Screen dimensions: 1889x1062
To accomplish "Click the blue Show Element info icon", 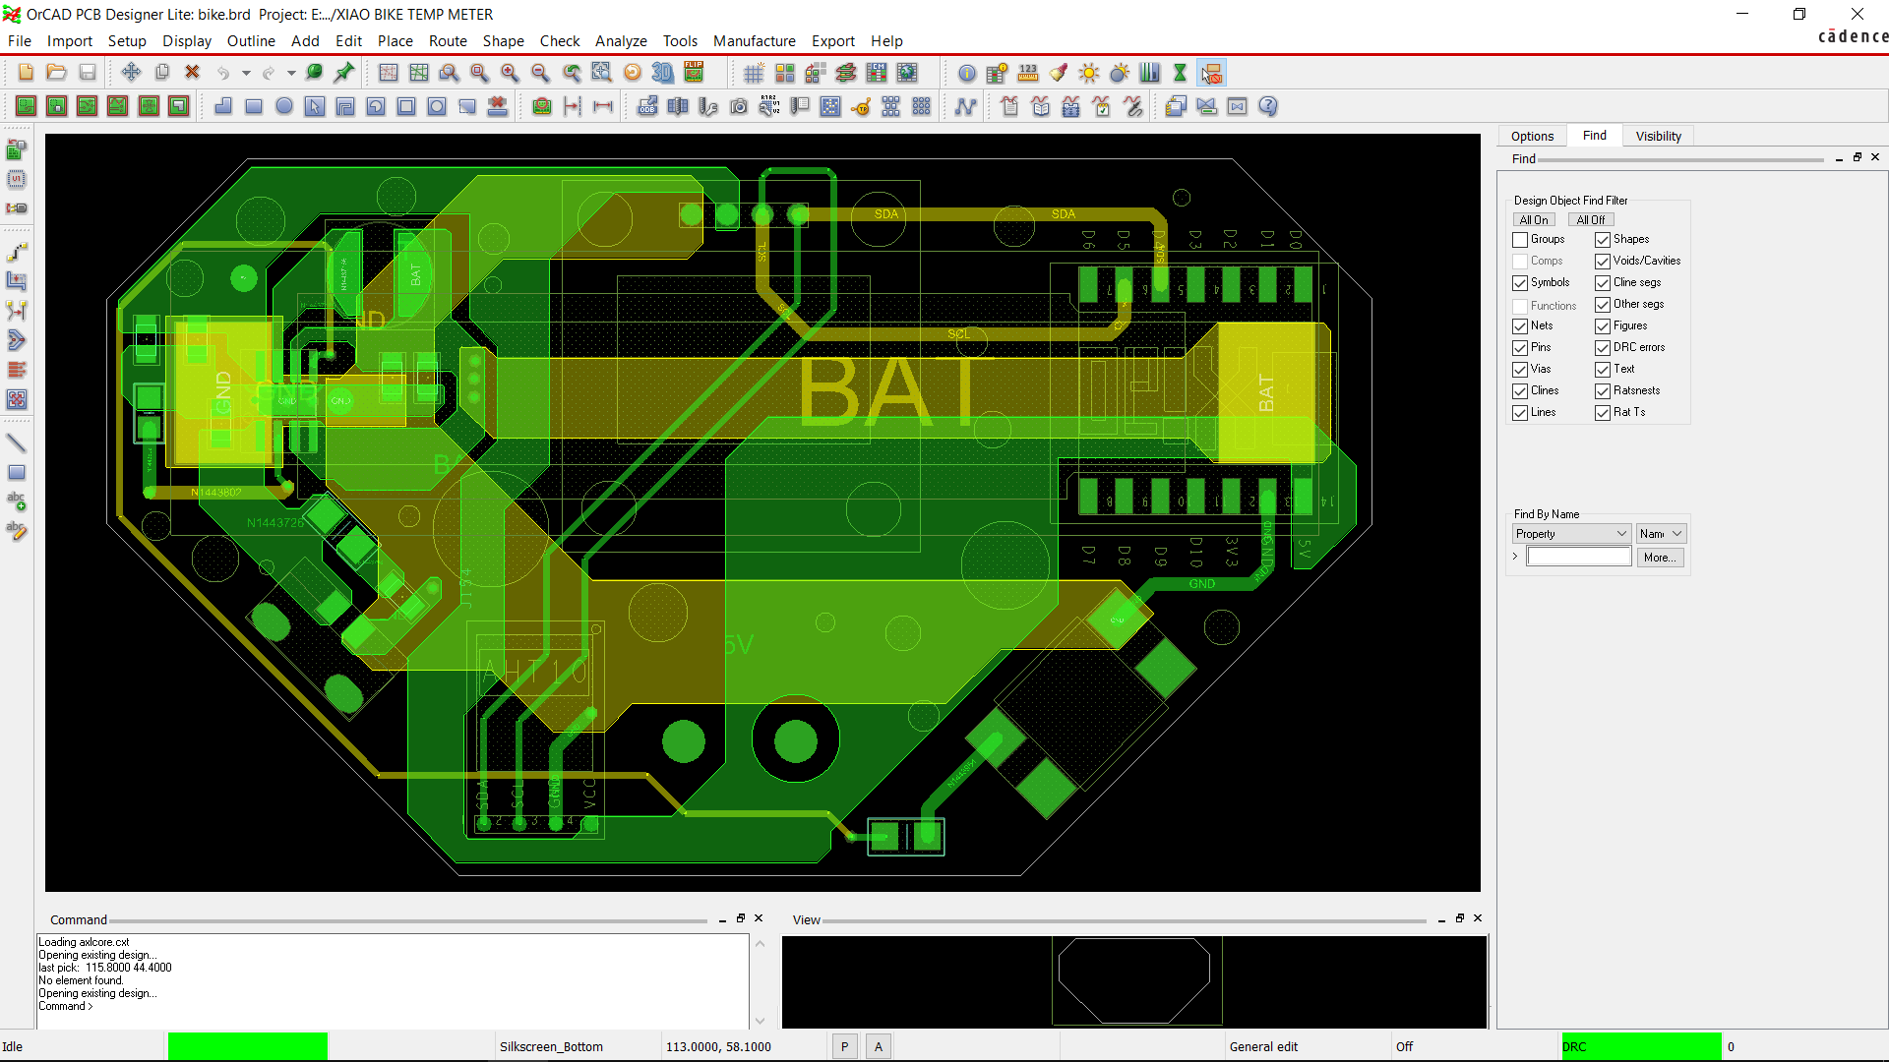I will [x=967, y=73].
